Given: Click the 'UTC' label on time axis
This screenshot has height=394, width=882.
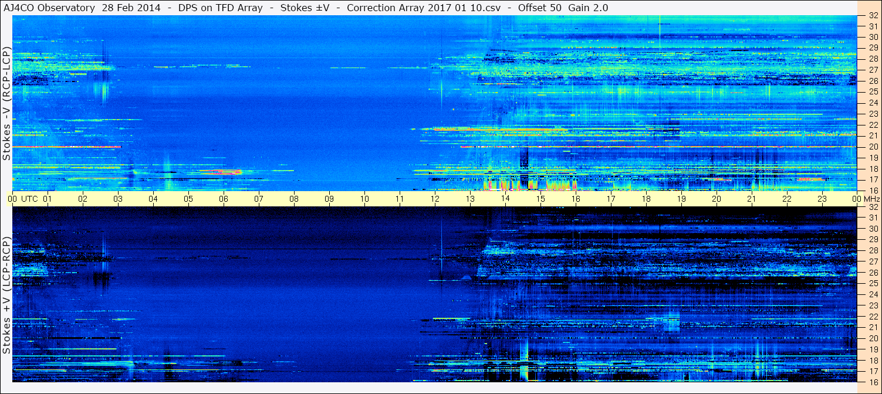Looking at the screenshot, I should (30, 199).
